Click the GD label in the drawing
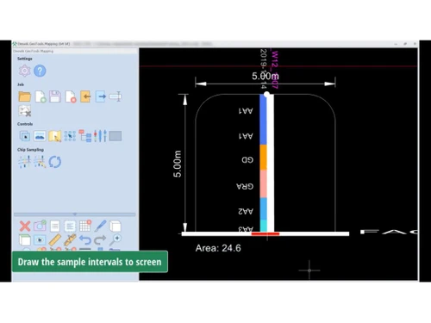 click(247, 159)
